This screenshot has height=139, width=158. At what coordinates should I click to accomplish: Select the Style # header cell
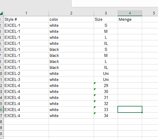(26, 19)
